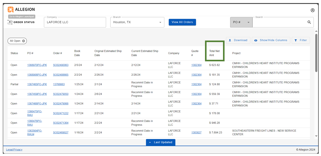The height and width of the screenshot is (156, 321).
Task: Select the $ 946.28 amount cell
Action: (x=215, y=123)
